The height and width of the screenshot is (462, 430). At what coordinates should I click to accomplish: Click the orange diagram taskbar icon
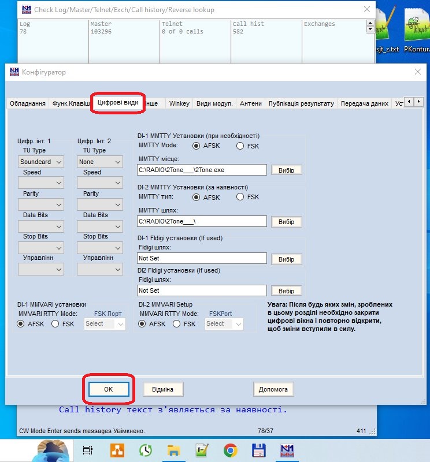click(117, 450)
